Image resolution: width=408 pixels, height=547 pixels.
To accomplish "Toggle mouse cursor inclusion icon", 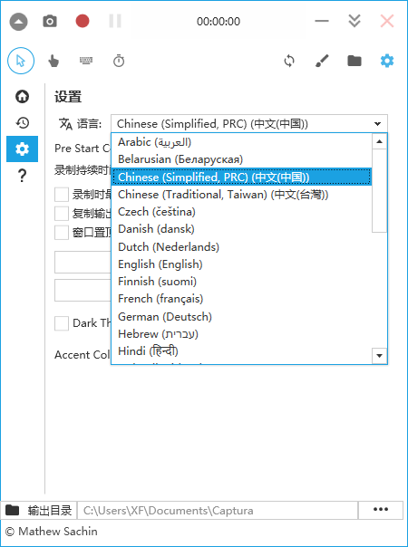I will tap(21, 61).
